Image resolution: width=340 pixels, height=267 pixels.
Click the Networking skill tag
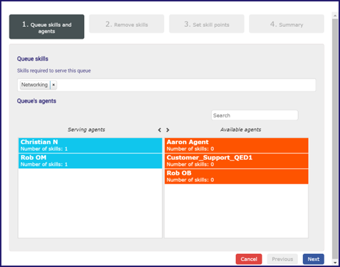click(x=35, y=85)
